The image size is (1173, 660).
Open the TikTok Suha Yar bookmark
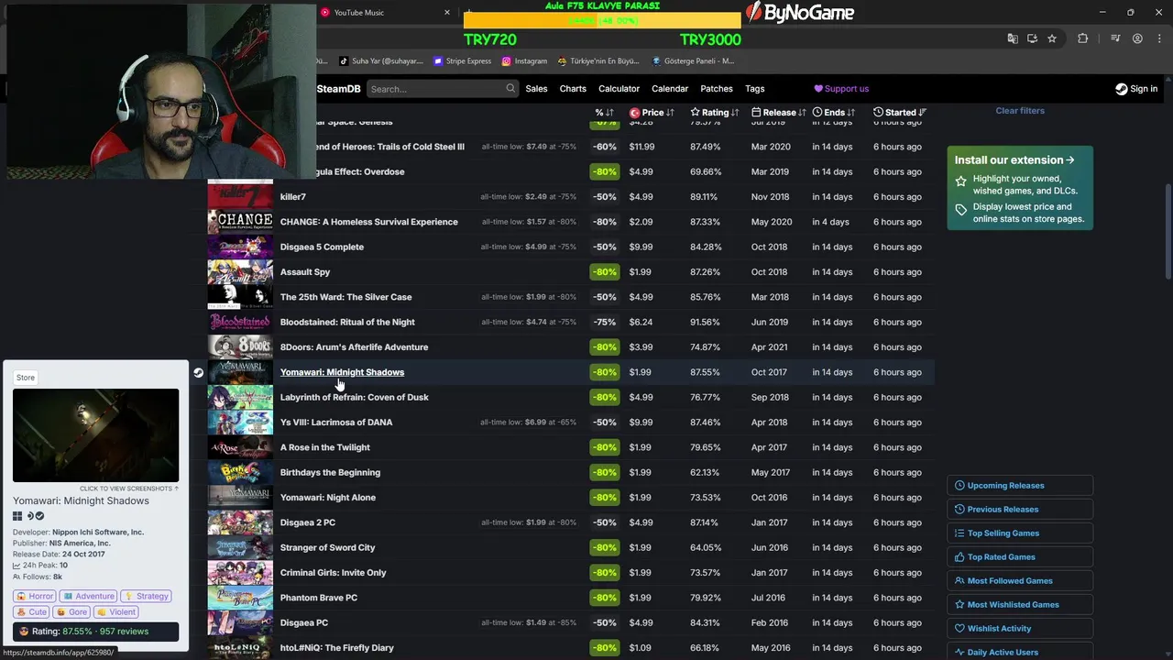[381, 61]
